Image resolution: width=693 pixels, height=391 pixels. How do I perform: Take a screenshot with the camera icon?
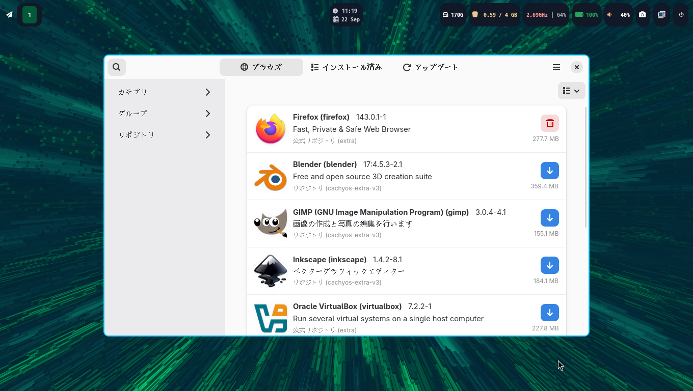click(643, 15)
